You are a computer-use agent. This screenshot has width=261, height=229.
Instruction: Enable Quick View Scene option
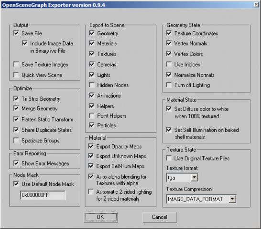(x=16, y=75)
